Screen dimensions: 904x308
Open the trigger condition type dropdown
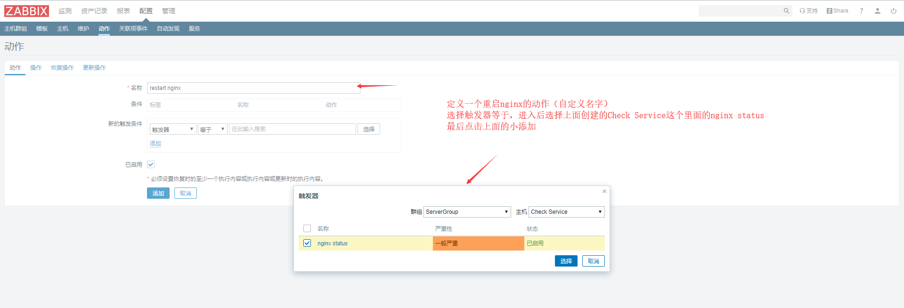172,129
